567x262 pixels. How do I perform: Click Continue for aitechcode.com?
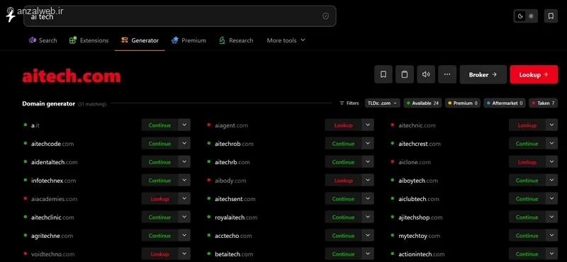click(159, 144)
